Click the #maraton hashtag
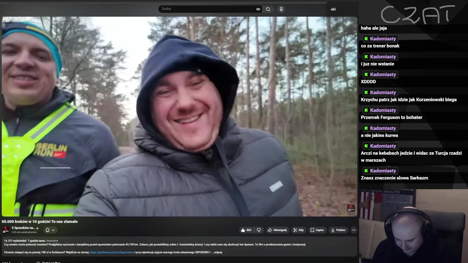468x263 pixels. coord(52,241)
